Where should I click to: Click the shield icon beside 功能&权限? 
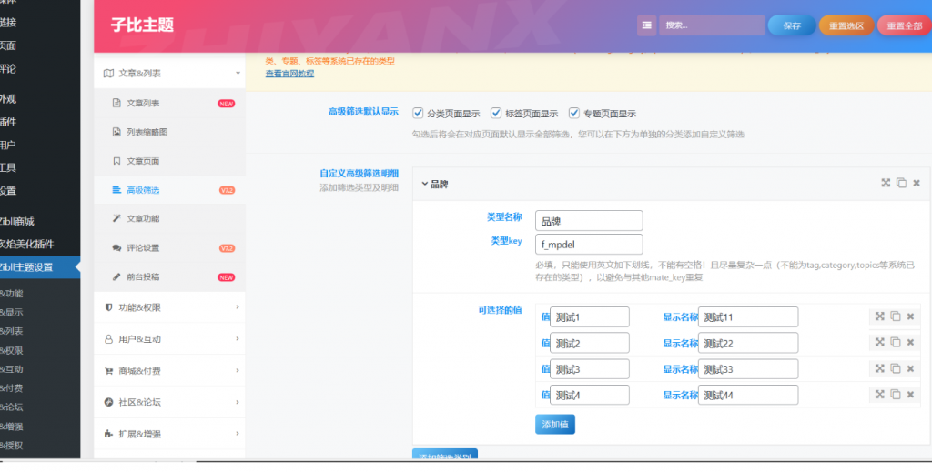pos(108,307)
